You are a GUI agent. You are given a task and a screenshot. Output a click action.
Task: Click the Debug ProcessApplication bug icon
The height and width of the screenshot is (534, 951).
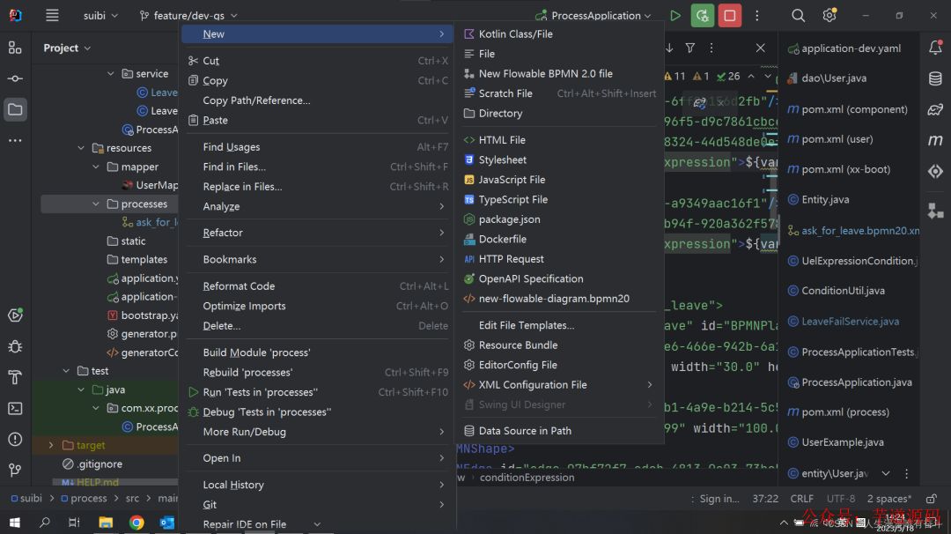coord(703,15)
